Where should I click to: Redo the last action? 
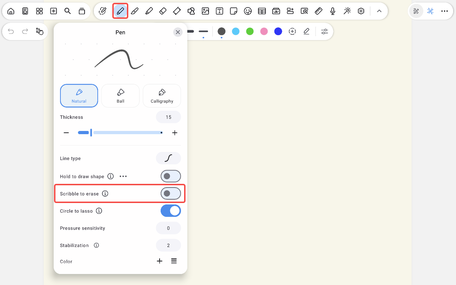25,31
